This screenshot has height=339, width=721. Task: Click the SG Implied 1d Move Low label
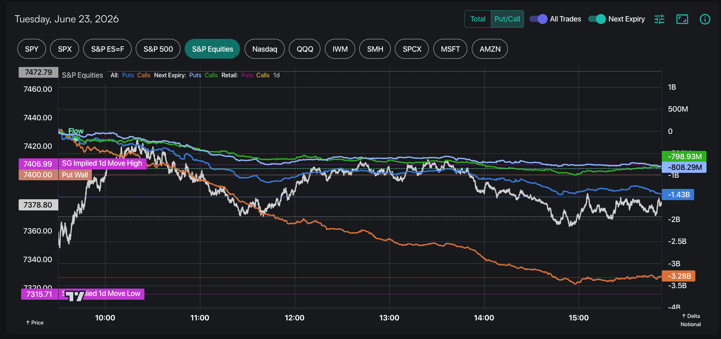point(101,294)
